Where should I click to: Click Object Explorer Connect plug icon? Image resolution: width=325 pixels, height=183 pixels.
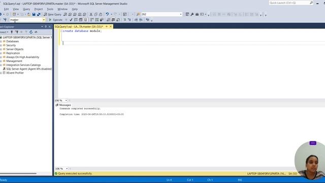pyautogui.click(x=12, y=32)
